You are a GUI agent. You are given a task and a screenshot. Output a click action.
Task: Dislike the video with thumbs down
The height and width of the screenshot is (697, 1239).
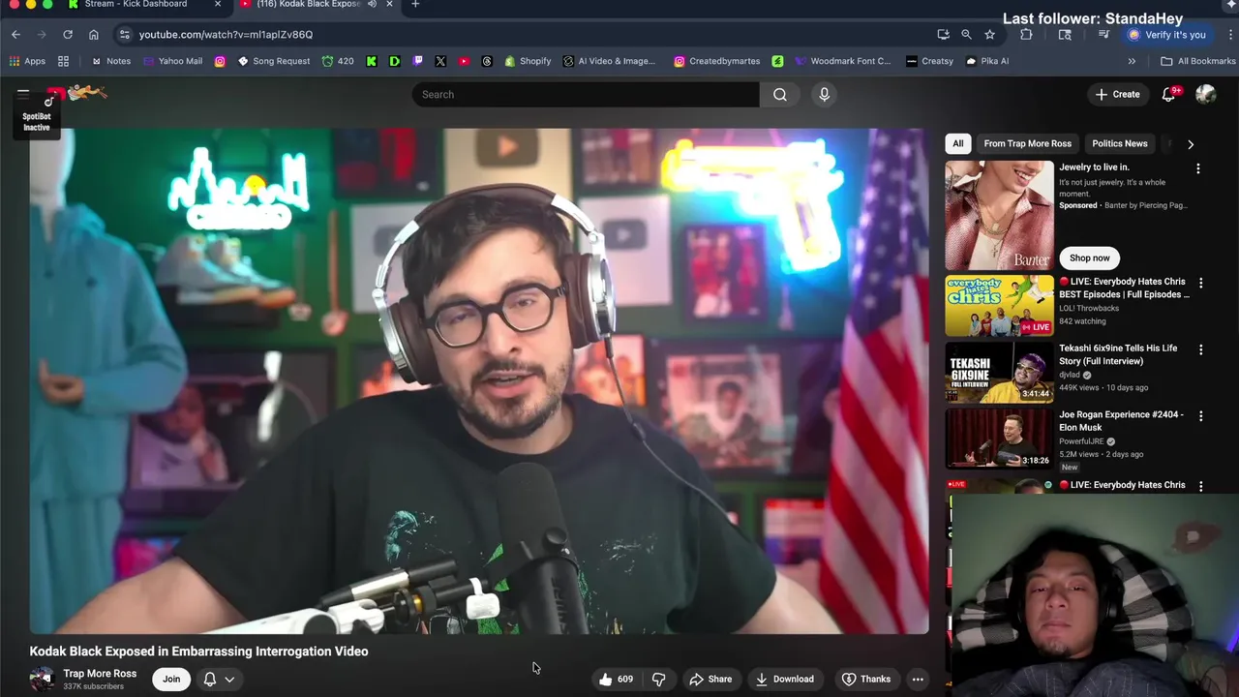(659, 679)
